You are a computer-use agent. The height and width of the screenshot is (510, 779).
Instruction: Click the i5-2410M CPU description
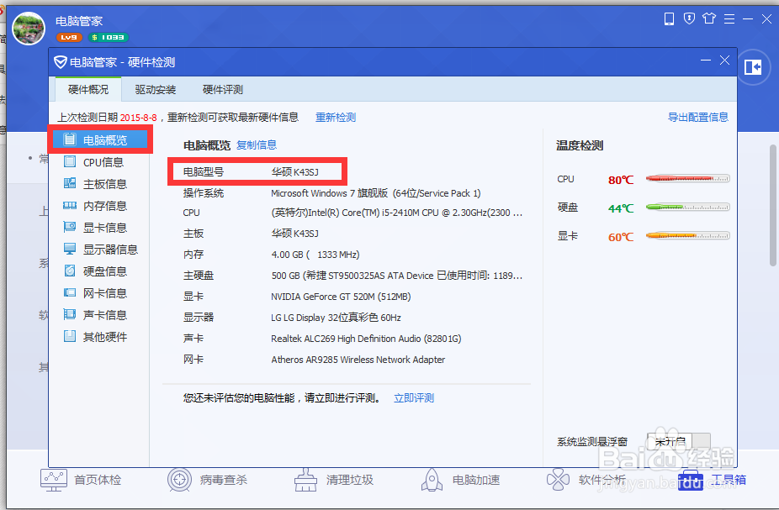tap(396, 213)
